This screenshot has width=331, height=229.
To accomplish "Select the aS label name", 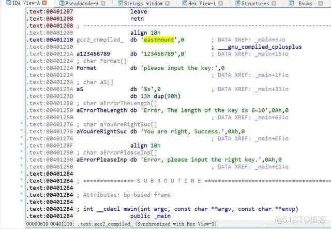I will 80,89.
